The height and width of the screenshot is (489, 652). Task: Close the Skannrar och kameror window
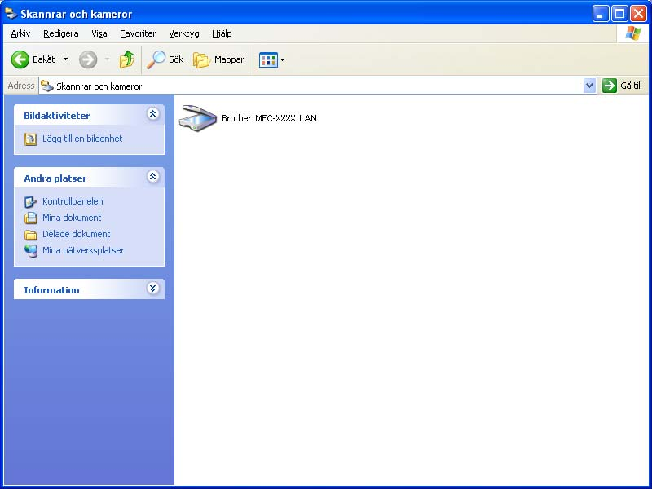[638, 14]
